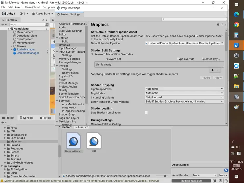Open the GameObject menu
The width and height of the screenshot is (244, 183).
(33, 7)
